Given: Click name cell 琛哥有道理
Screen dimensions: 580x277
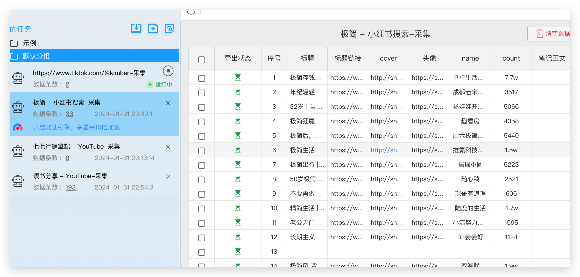Looking at the screenshot, I should (470, 194).
